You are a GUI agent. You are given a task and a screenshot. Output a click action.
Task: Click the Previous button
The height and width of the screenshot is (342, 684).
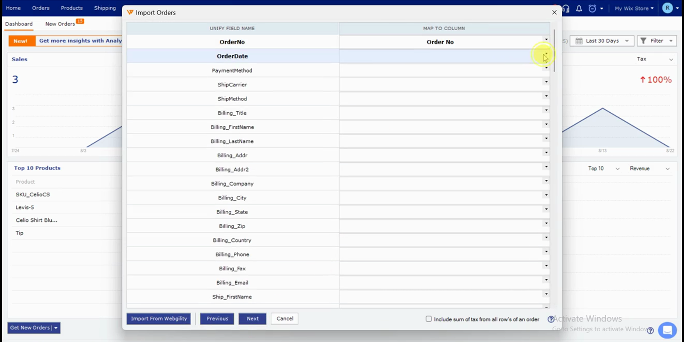click(x=217, y=319)
